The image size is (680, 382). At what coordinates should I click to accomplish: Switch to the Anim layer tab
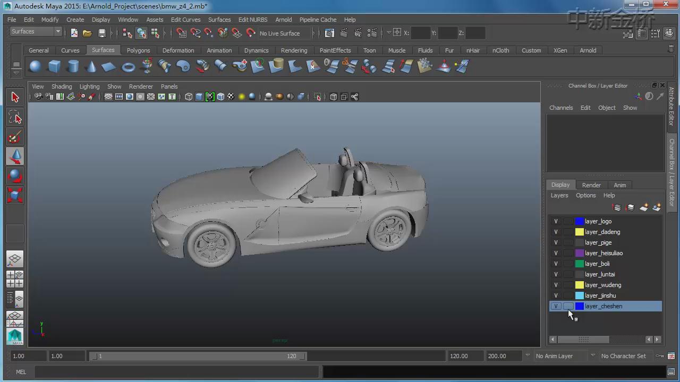tap(620, 185)
